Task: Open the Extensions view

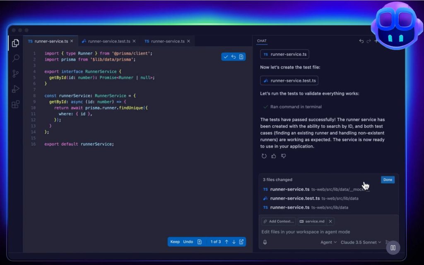Action: click(15, 104)
